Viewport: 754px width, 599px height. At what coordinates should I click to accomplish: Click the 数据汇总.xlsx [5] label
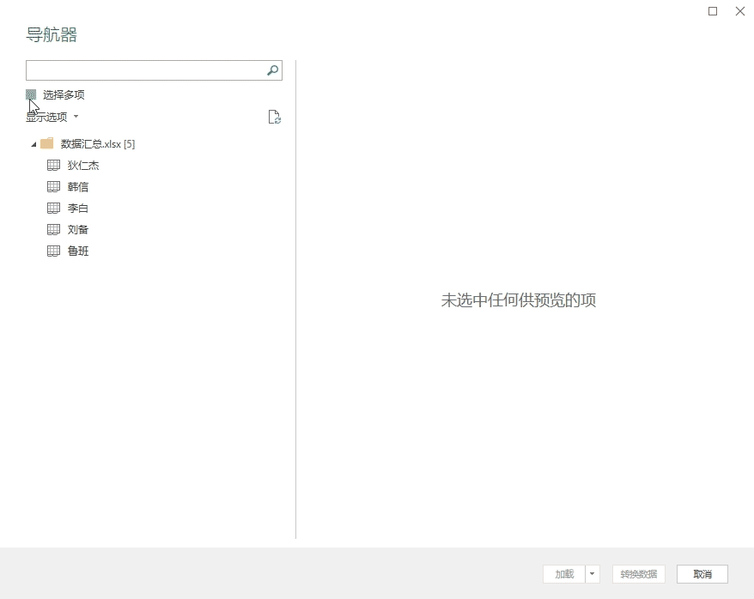pos(98,144)
